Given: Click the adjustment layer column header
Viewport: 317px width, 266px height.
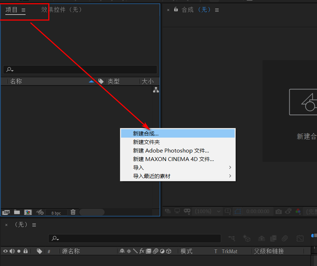Looking at the screenshot, I should click(x=162, y=251).
